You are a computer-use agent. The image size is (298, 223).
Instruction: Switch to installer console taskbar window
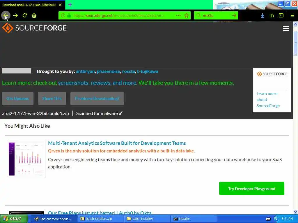tap(194, 219)
